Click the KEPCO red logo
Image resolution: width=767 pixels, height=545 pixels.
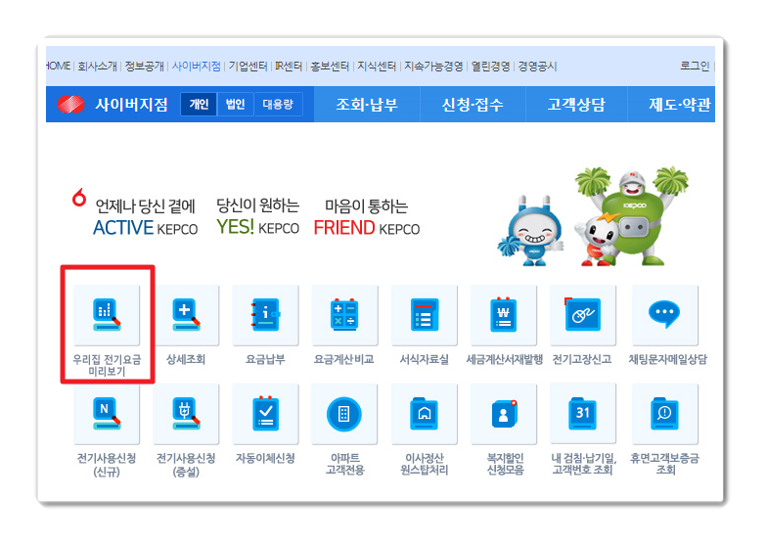point(70,104)
